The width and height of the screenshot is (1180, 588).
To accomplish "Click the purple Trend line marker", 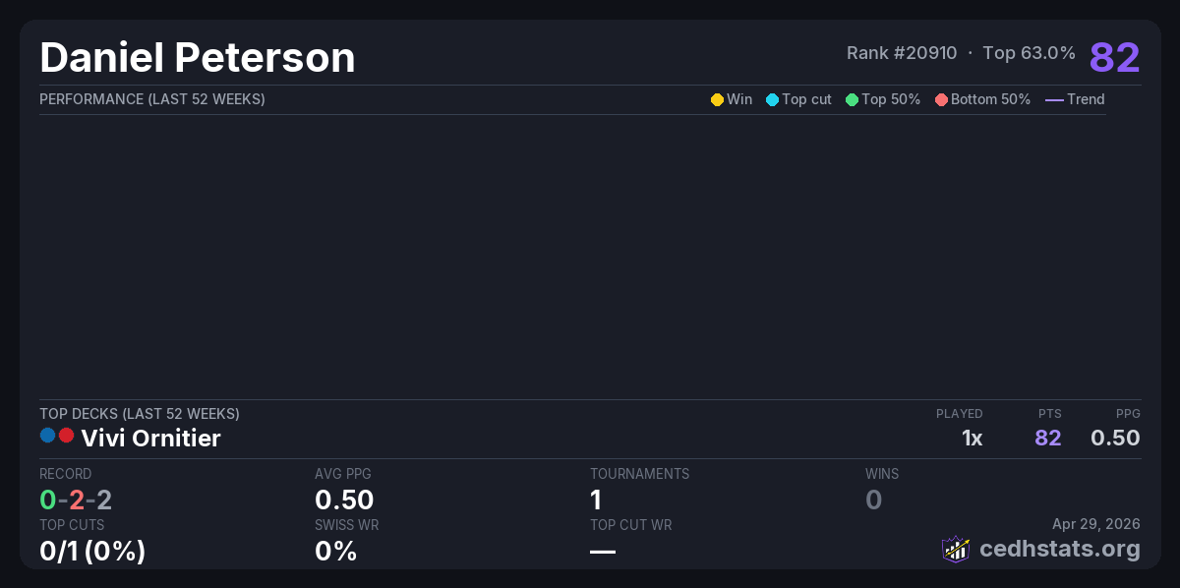I will [x=1054, y=99].
